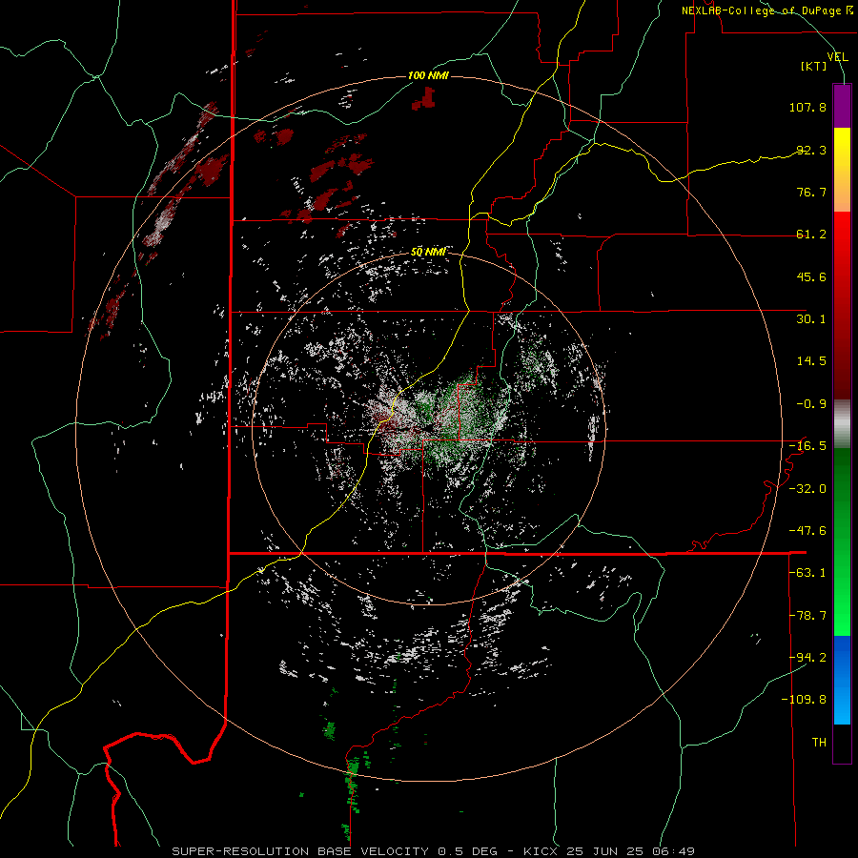The image size is (858, 858).
Task: Select the 107.8 velocity value
Action: pyautogui.click(x=807, y=107)
